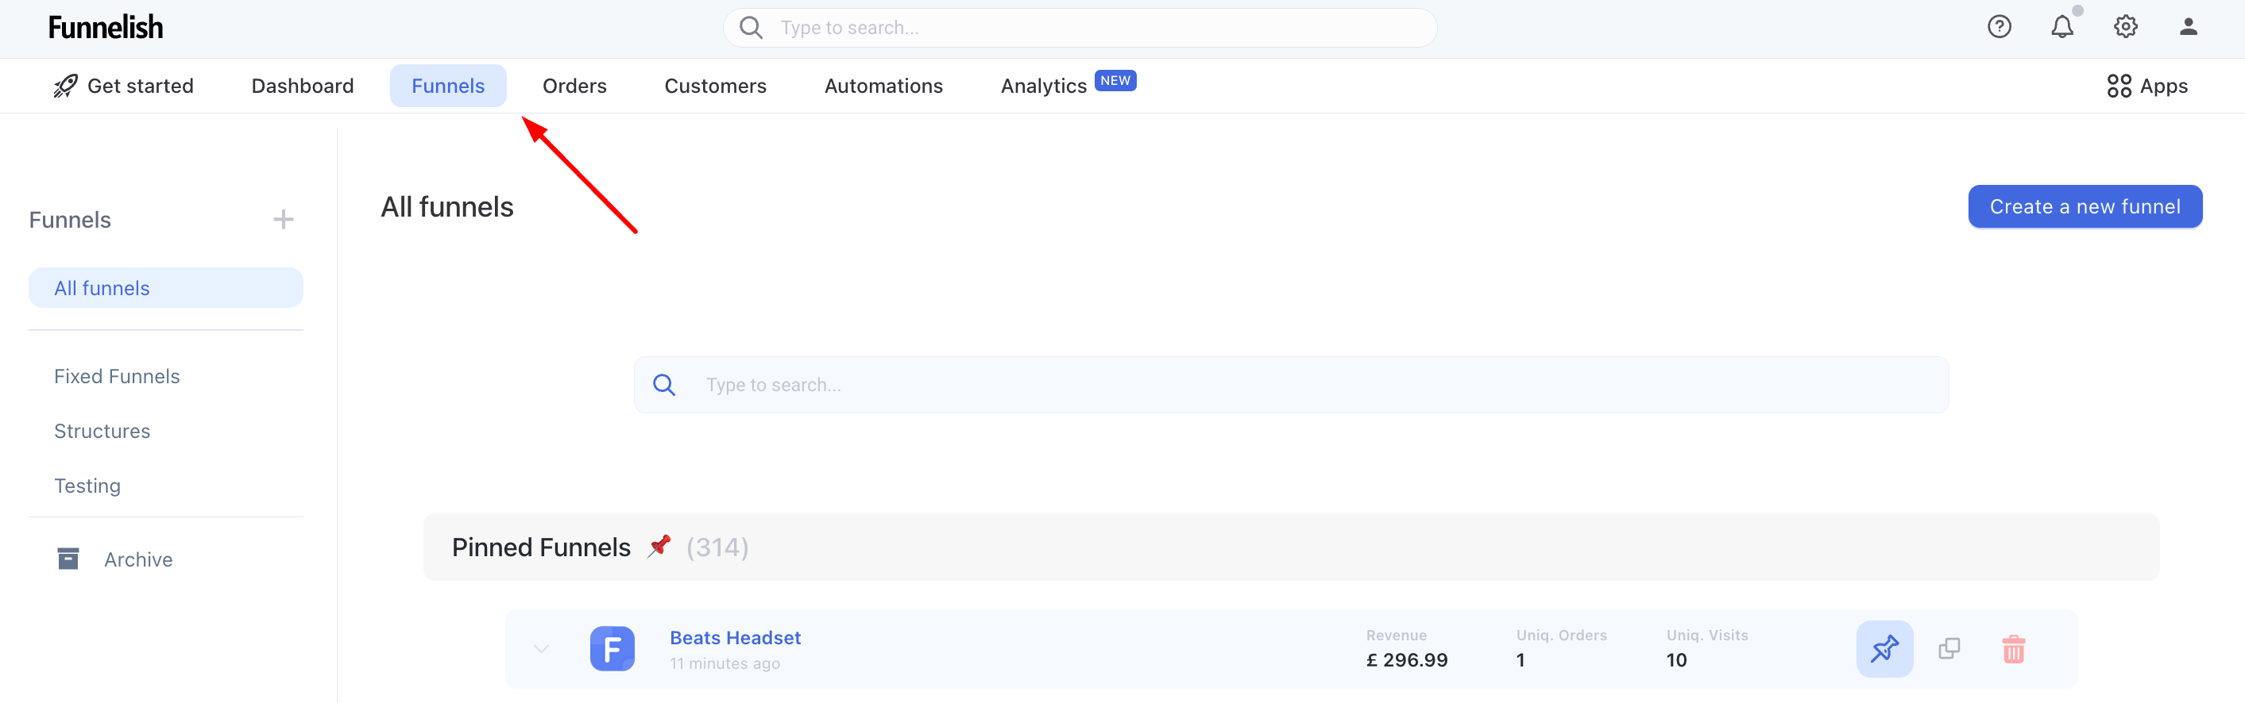Click Create a new funnel button
Screen dimensions: 2245x703
point(2085,206)
